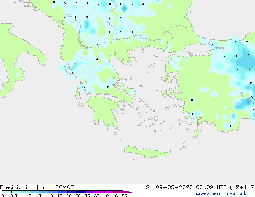Click the '0.5' legend scale label

coord(14,195)
